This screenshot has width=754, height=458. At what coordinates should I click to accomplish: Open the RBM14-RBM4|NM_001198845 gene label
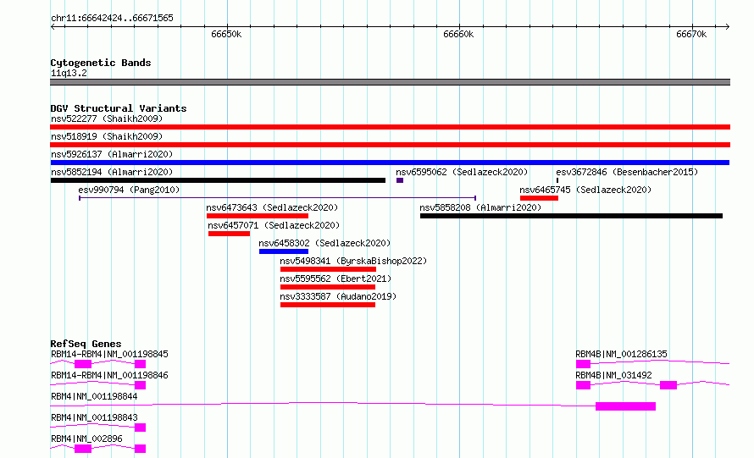pyautogui.click(x=109, y=354)
